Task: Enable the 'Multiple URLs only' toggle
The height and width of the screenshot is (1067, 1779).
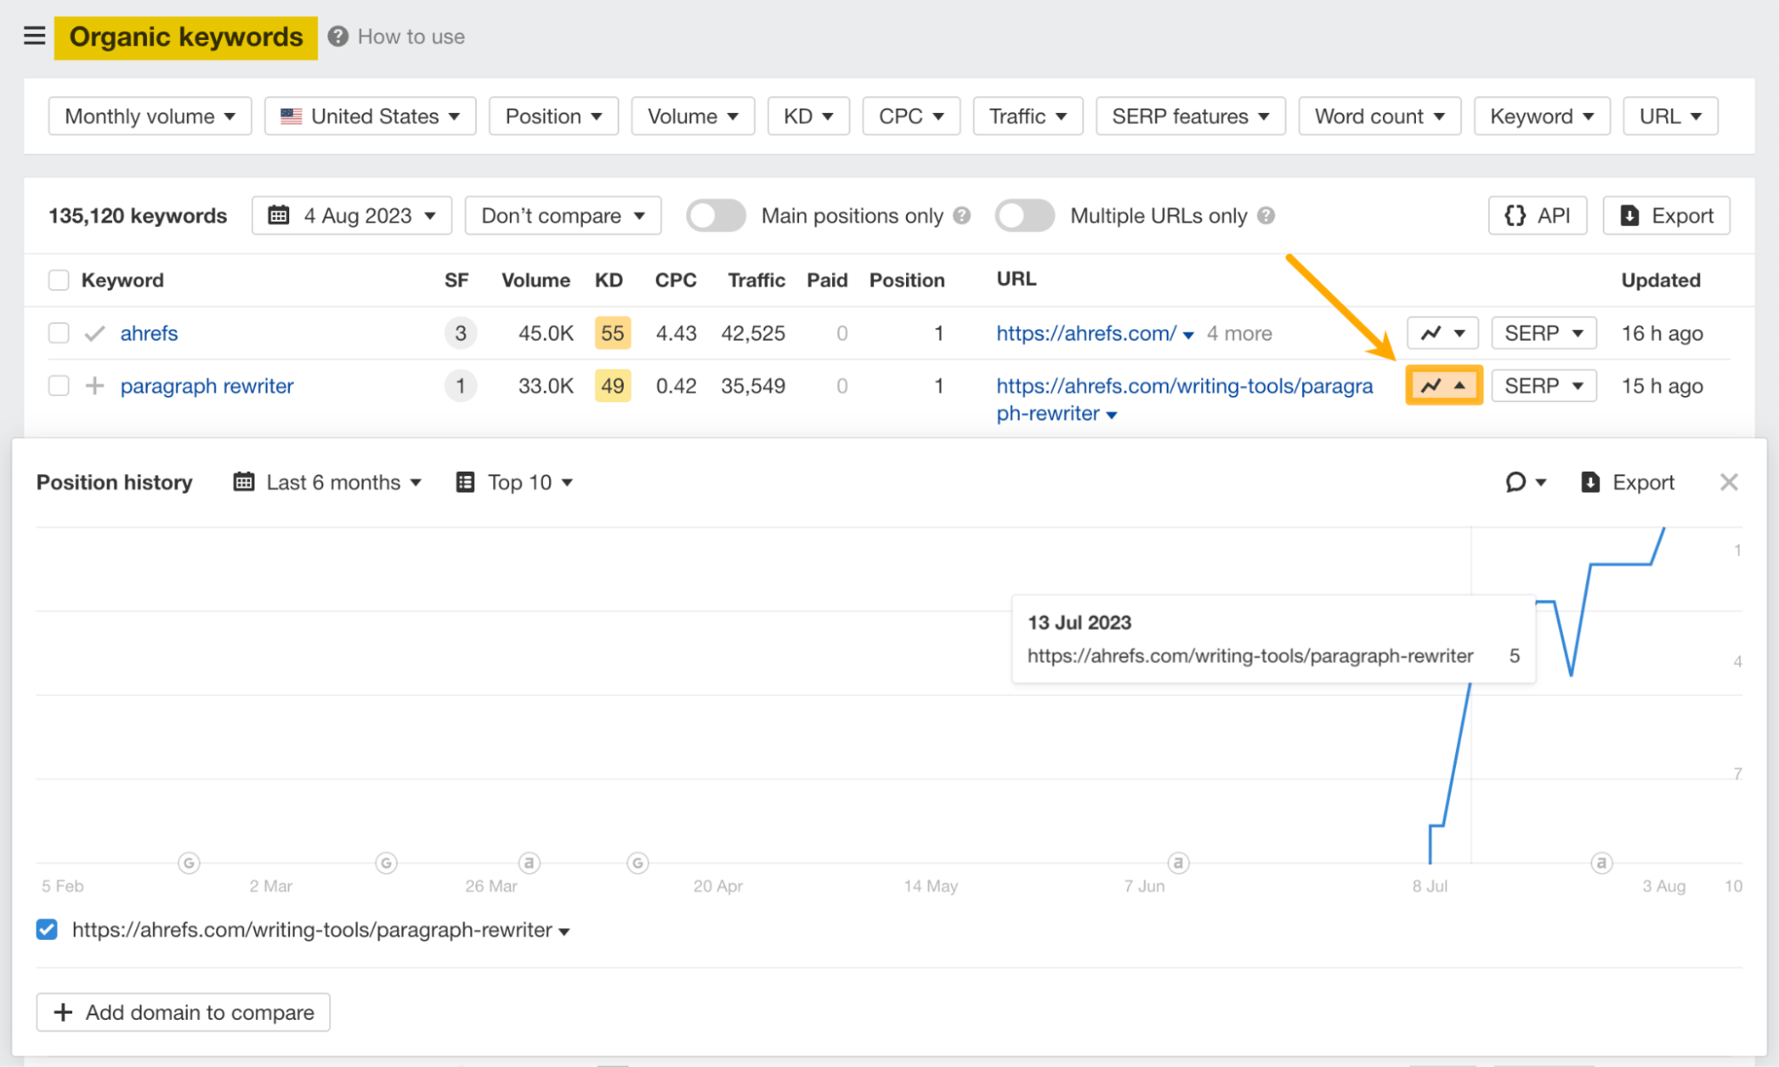Action: 1024,214
